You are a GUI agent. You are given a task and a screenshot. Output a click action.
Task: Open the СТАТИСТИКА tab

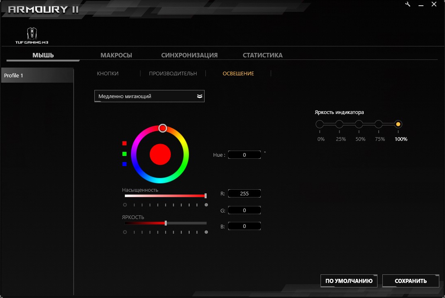pos(262,55)
